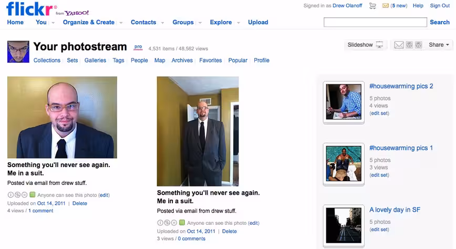Expand the Organize & Create dropdown arrow

coord(121,23)
